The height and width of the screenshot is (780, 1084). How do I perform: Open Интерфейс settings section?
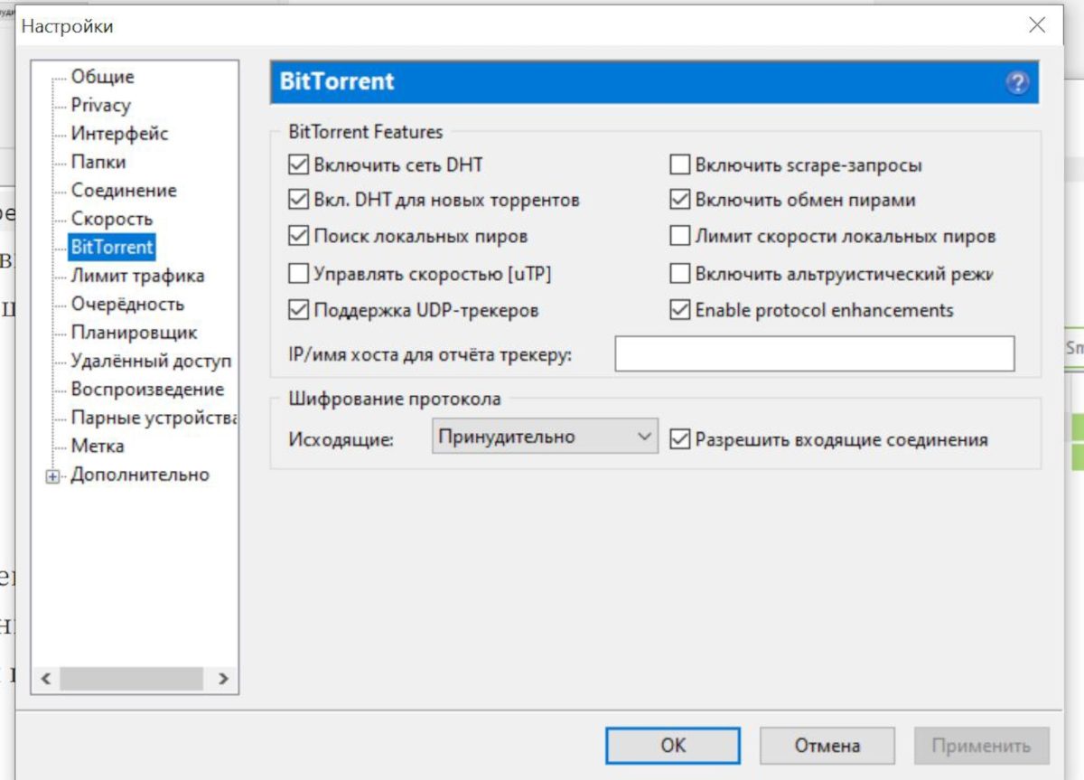pyautogui.click(x=119, y=134)
